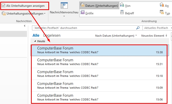The image size is (172, 104).
Task: Select the highlighted folder in folder pane
Action: pyautogui.click(x=13, y=34)
